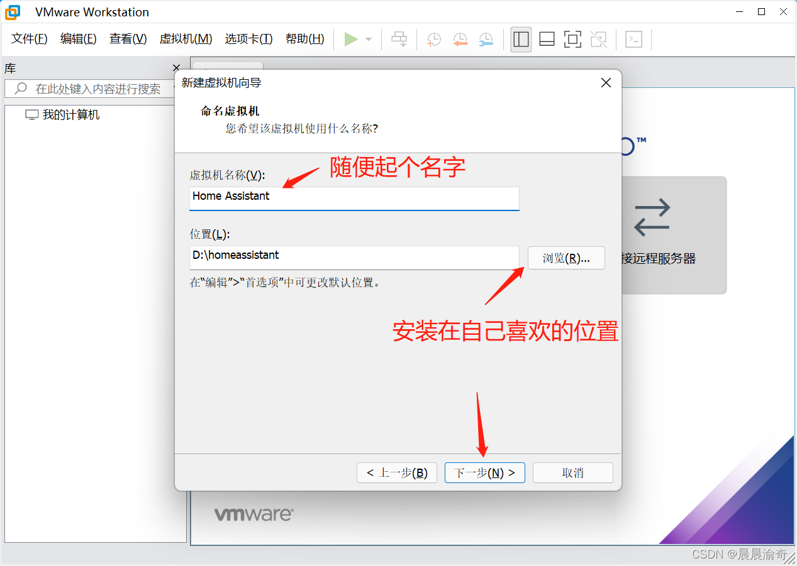The image size is (797, 566).
Task: Click the 虚拟机名称 text field
Action: point(355,198)
